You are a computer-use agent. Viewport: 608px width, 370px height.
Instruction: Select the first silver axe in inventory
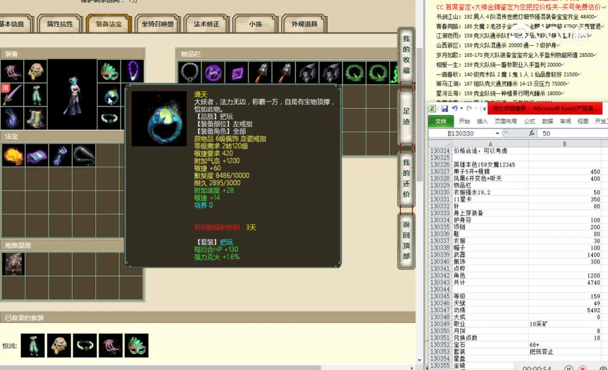(260, 72)
